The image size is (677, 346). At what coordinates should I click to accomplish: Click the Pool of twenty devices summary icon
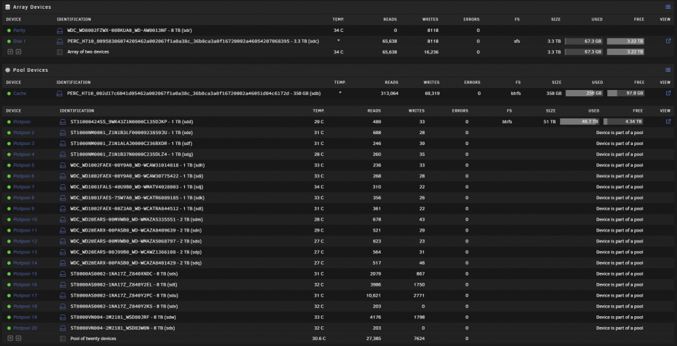tap(62, 339)
